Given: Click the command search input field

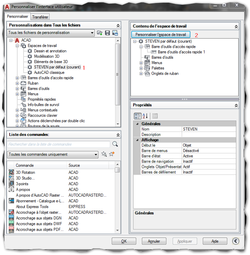Looking at the screenshot, I should (59, 144).
